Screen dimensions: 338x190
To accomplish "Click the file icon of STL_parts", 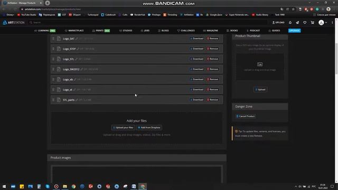I will pos(59,100).
